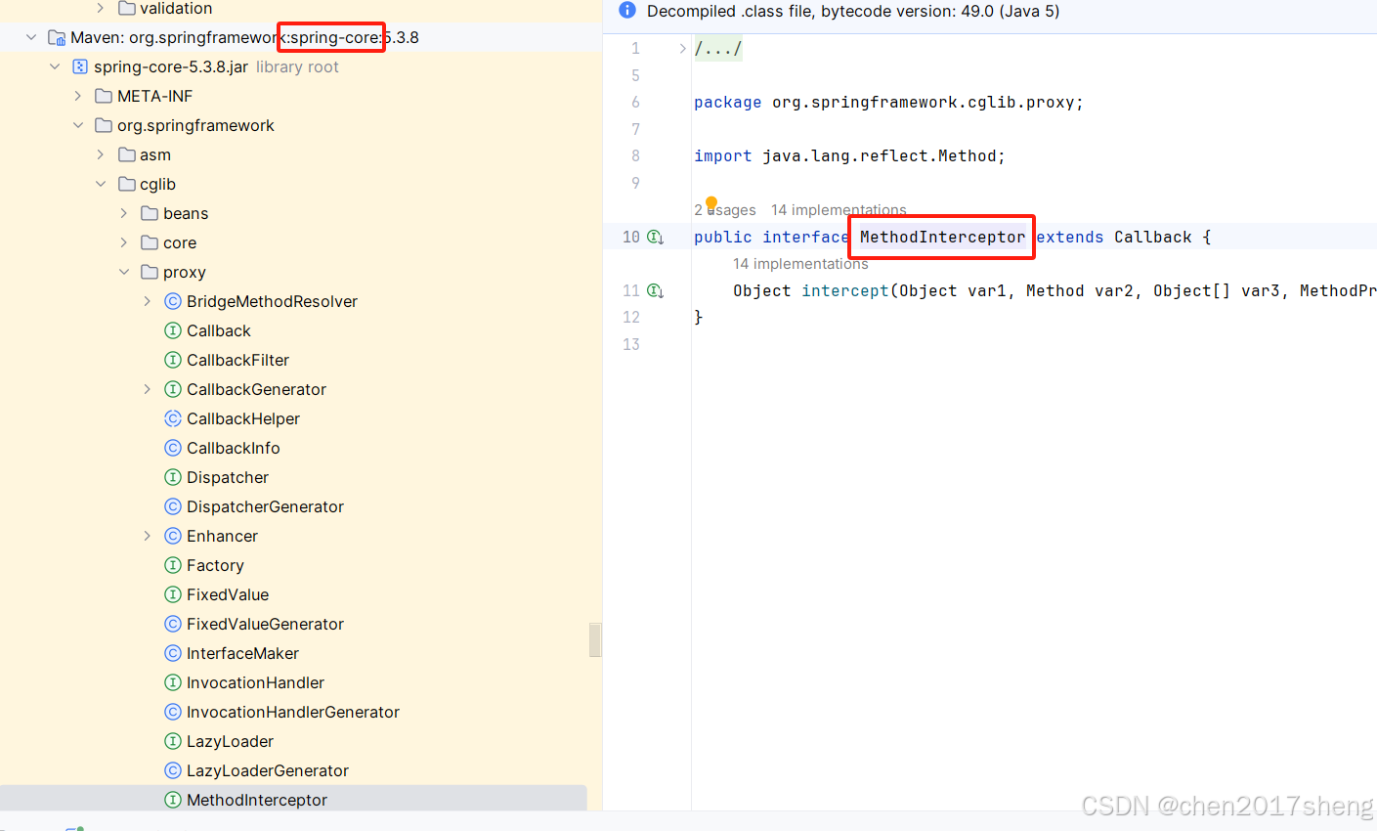This screenshot has width=1377, height=831.
Task: Expand the core package
Action: pos(124,242)
